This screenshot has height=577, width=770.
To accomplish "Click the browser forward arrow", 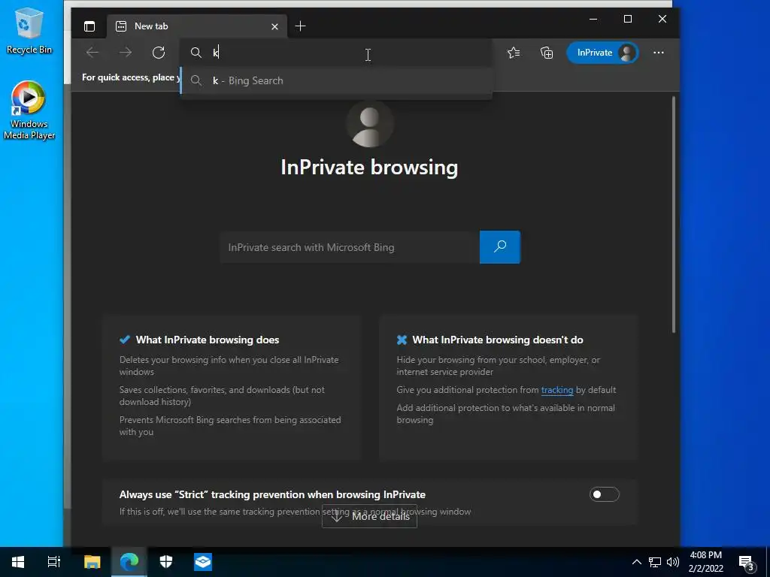I will pos(126,53).
